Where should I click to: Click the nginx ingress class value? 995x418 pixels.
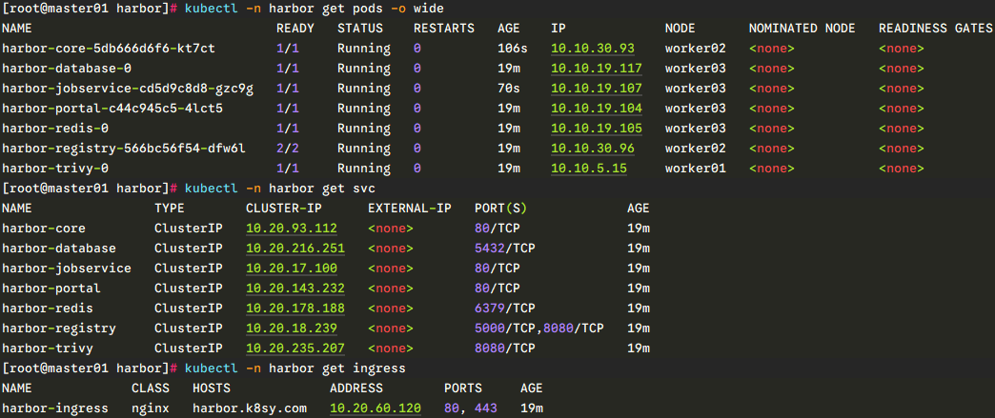[150, 408]
